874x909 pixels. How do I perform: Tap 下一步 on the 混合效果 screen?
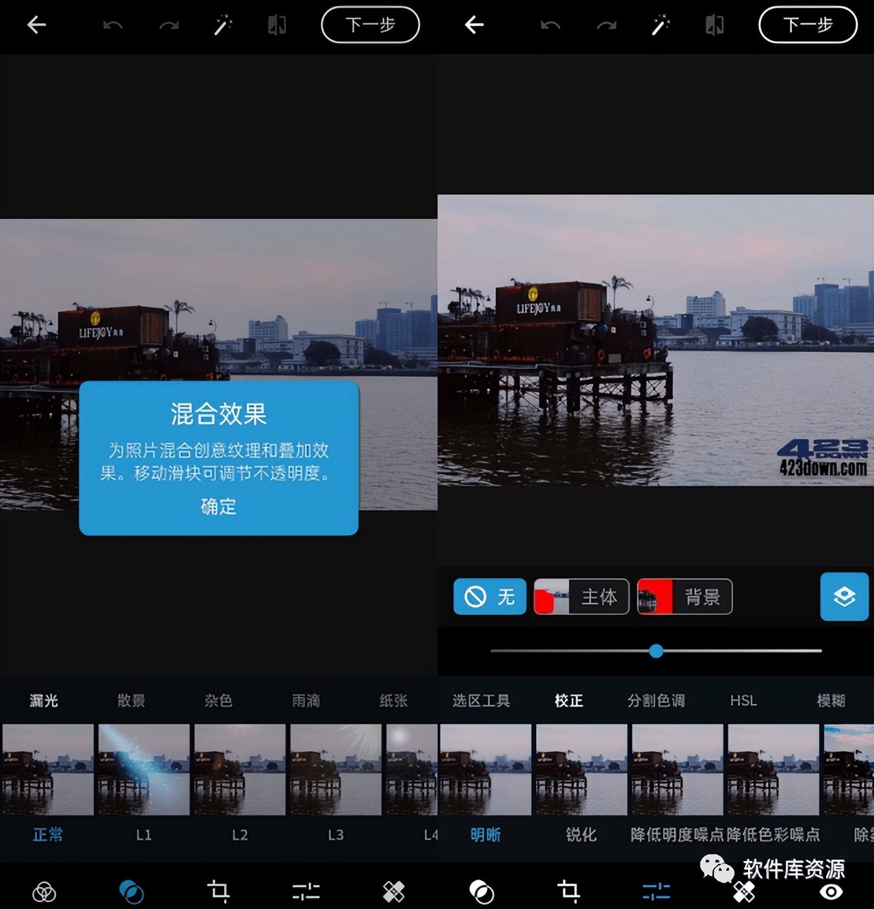point(370,25)
